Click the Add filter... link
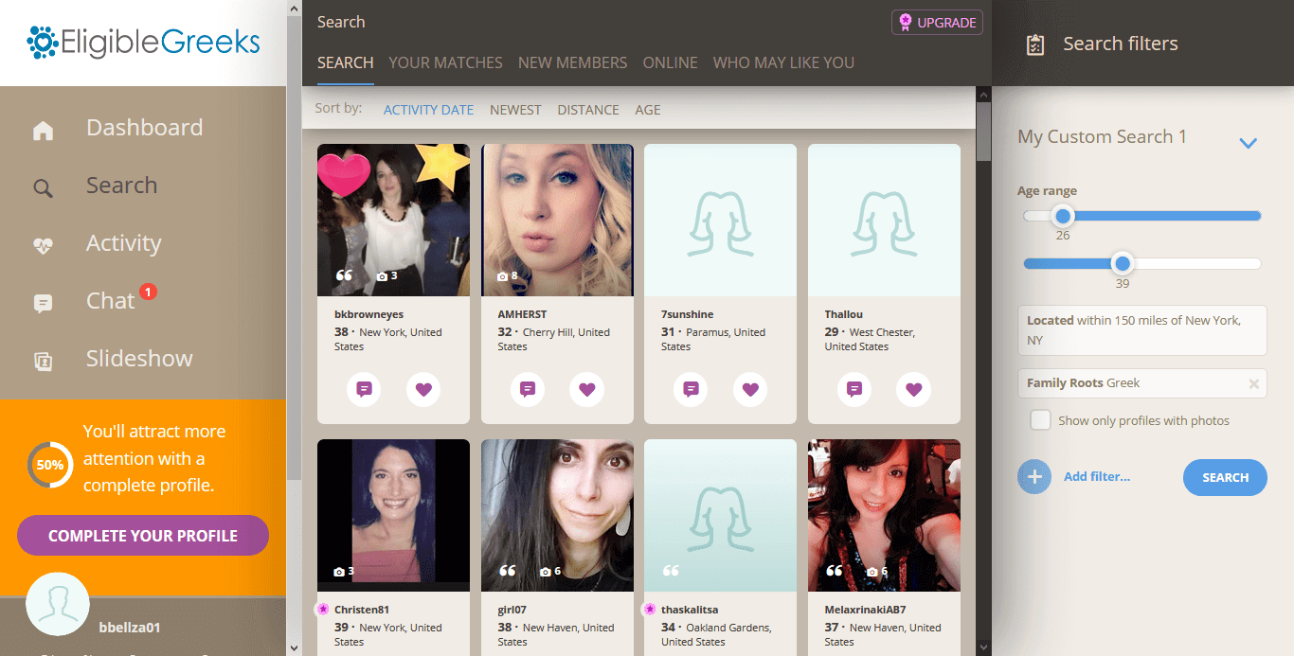Viewport: 1294px width, 656px height. pos(1097,476)
